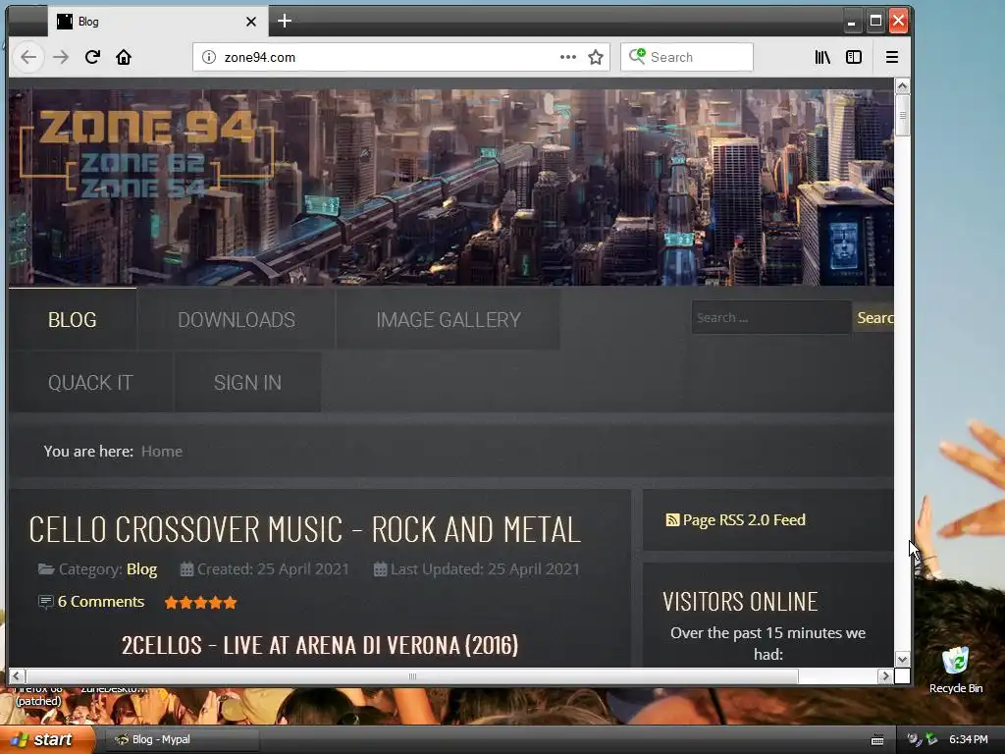Screen dimensions: 1005x754
Task: Click the Zone 94 logo
Action: 147,152
